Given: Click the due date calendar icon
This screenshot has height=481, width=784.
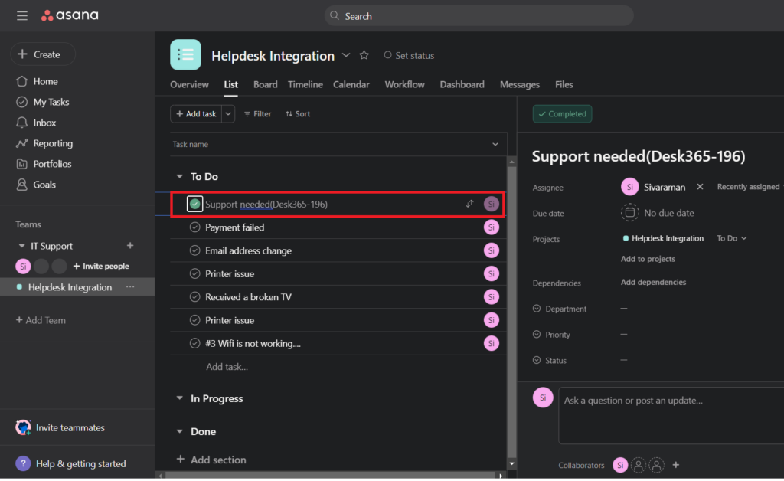Looking at the screenshot, I should (629, 213).
